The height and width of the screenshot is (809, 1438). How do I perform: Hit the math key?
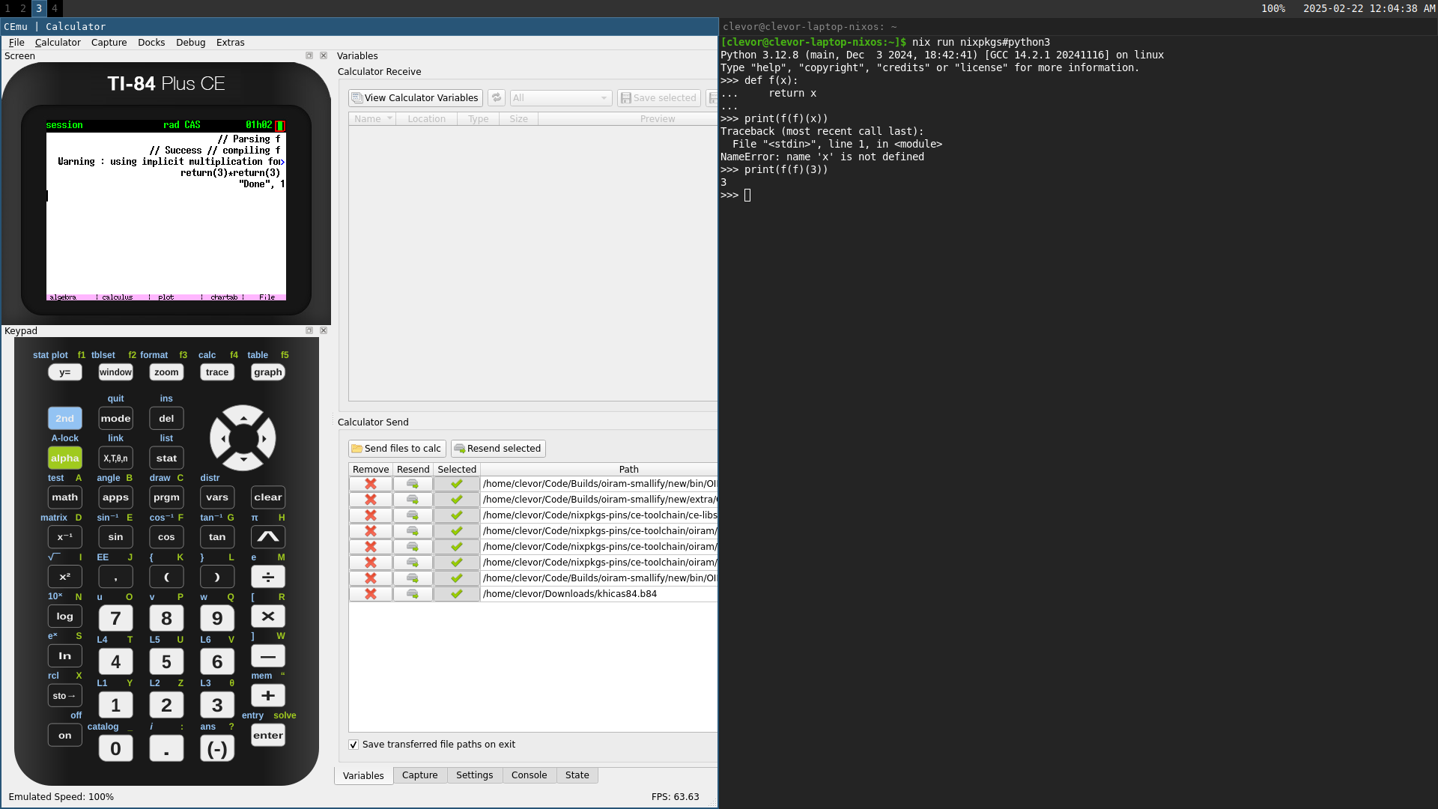pyautogui.click(x=65, y=497)
